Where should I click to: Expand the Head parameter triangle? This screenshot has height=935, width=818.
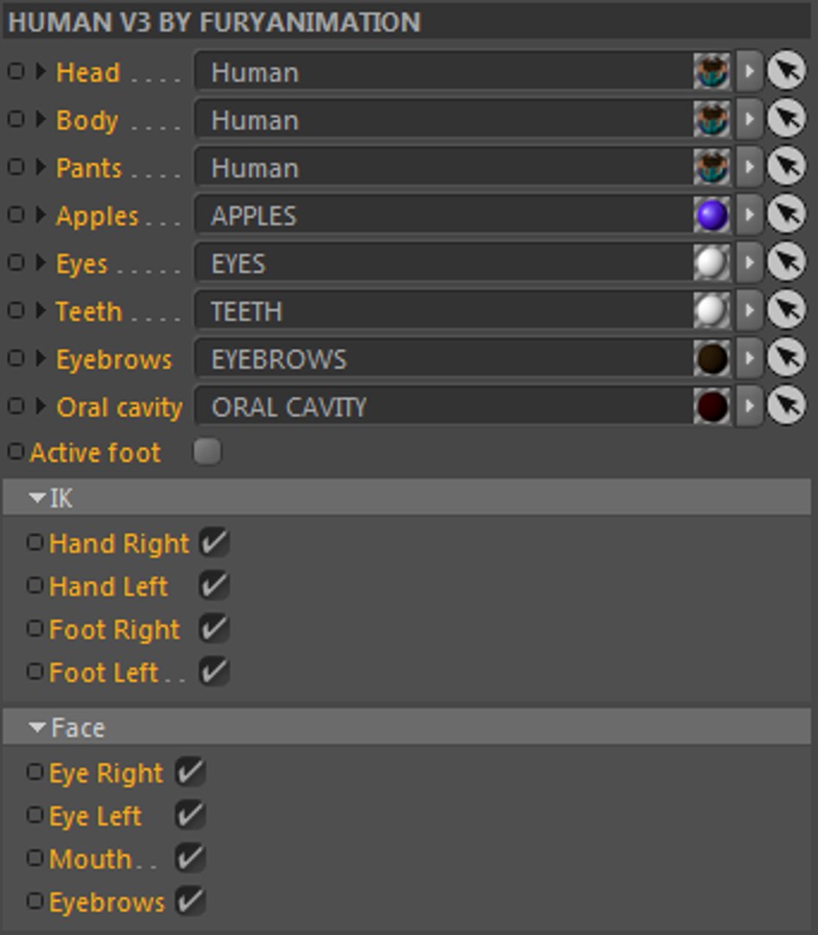[x=41, y=72]
